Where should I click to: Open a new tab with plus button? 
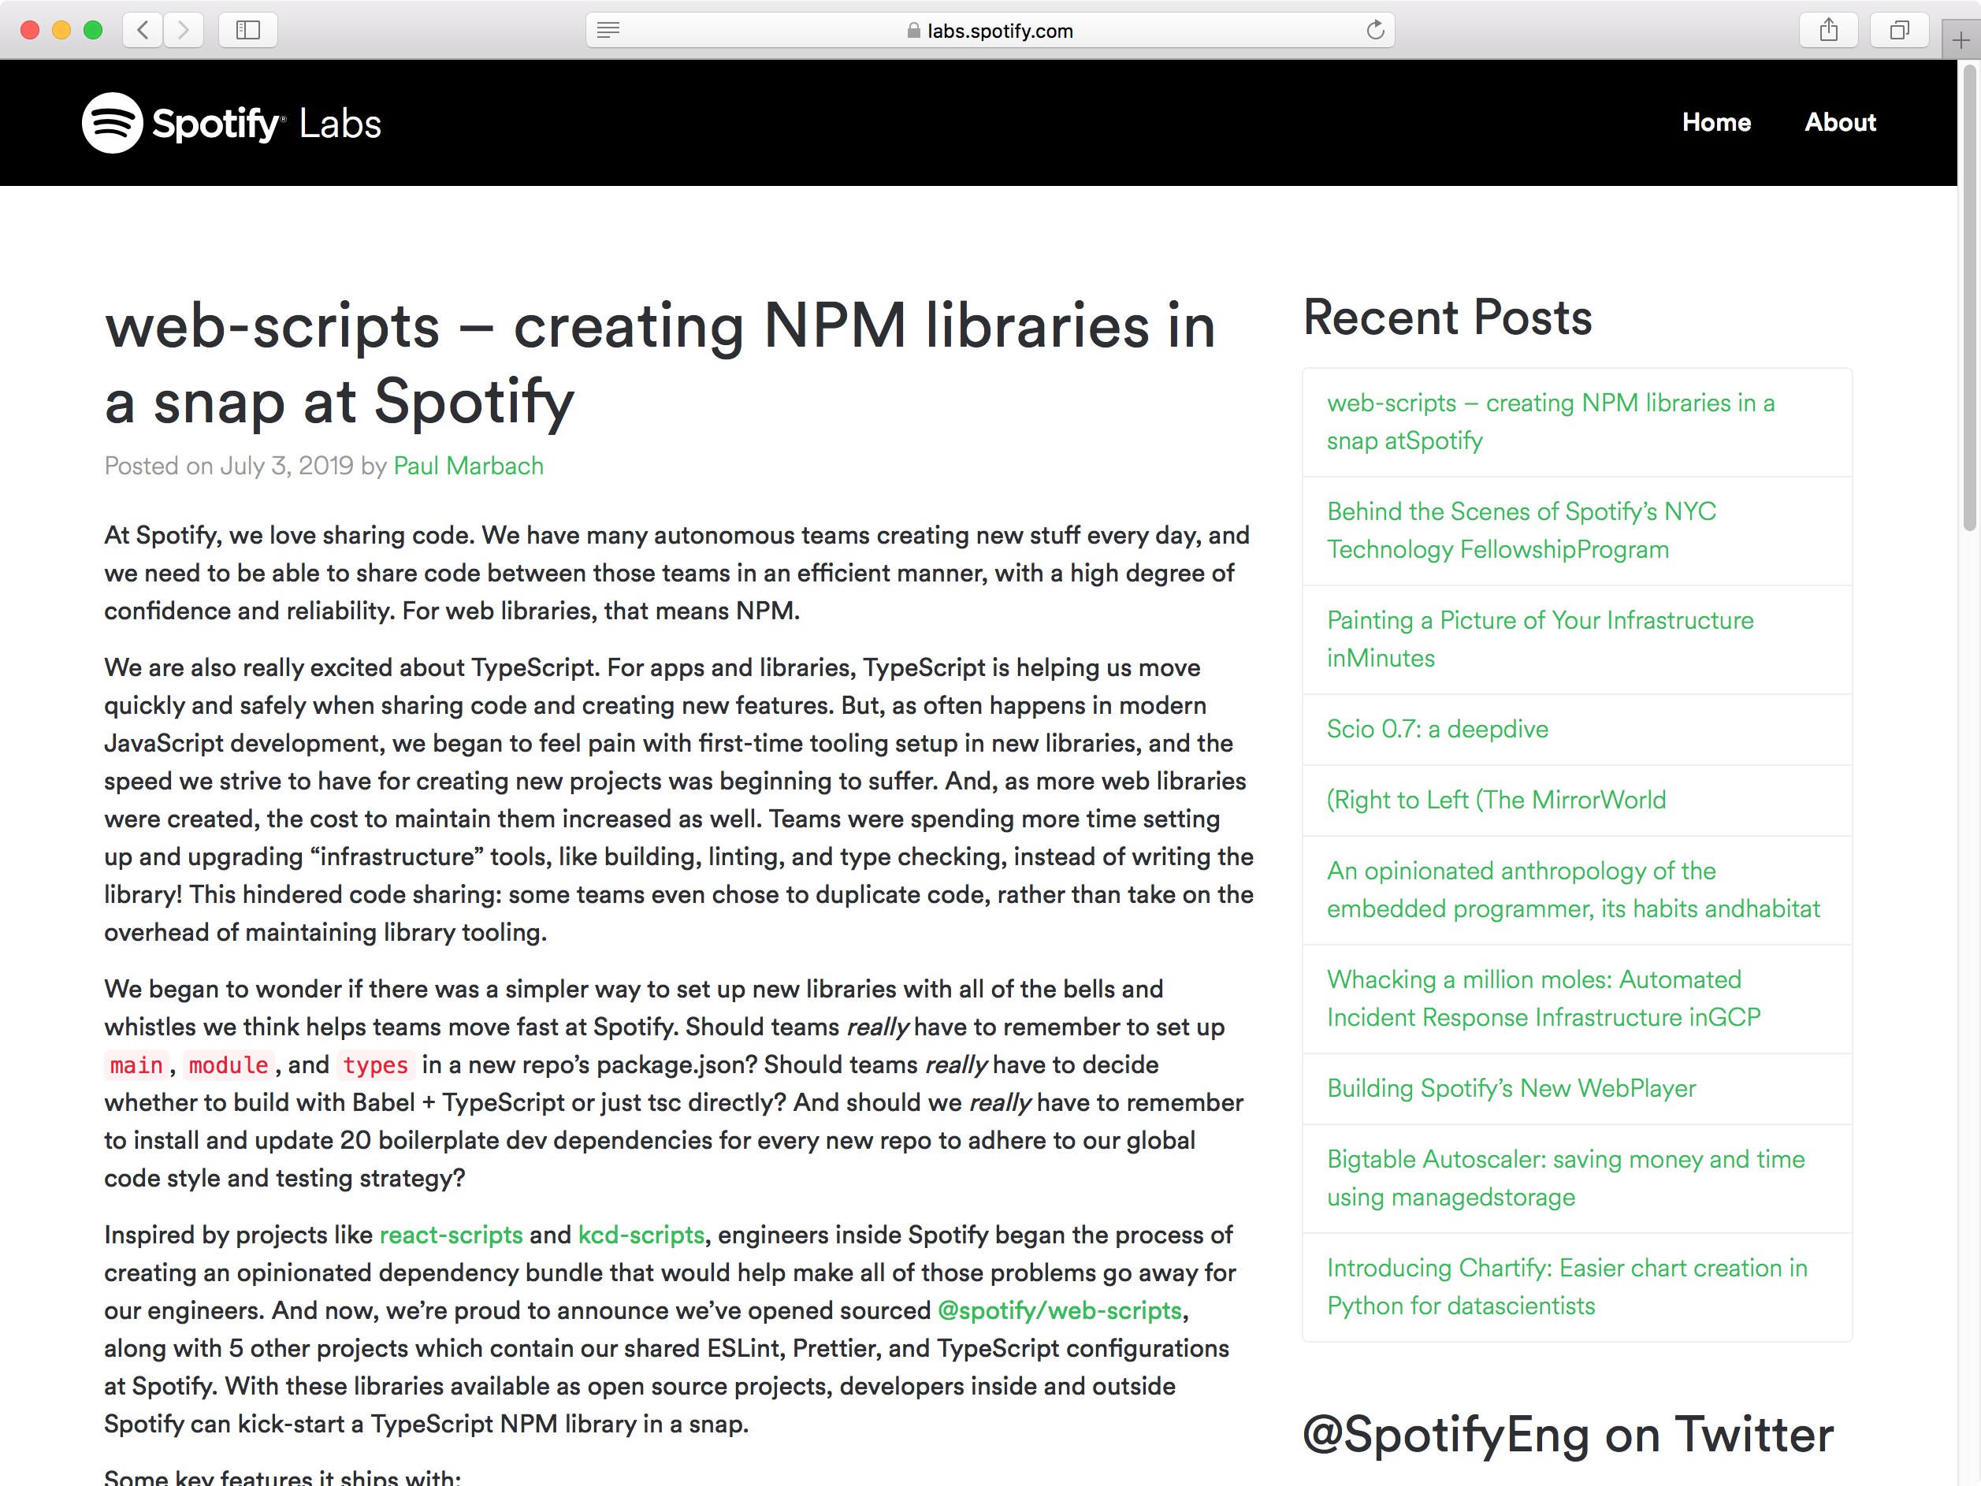1961,39
